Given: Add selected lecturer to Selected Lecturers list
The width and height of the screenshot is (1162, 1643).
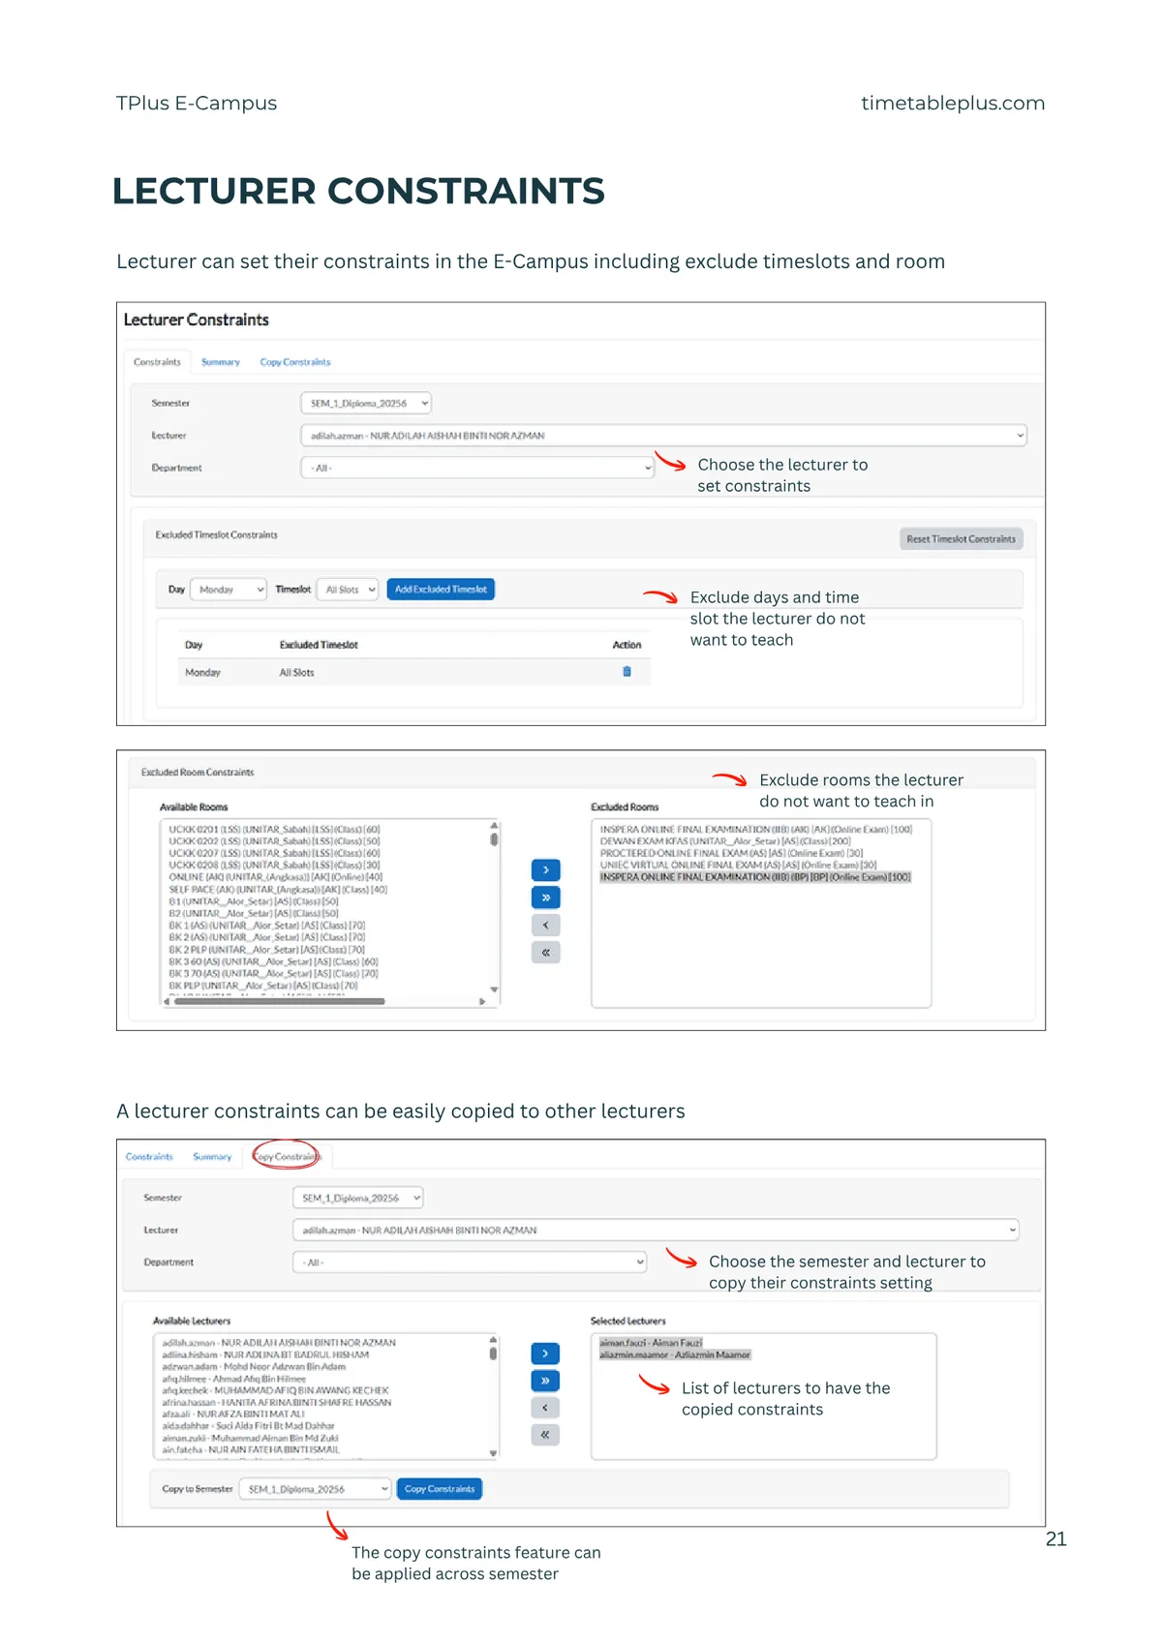Looking at the screenshot, I should 545,1354.
